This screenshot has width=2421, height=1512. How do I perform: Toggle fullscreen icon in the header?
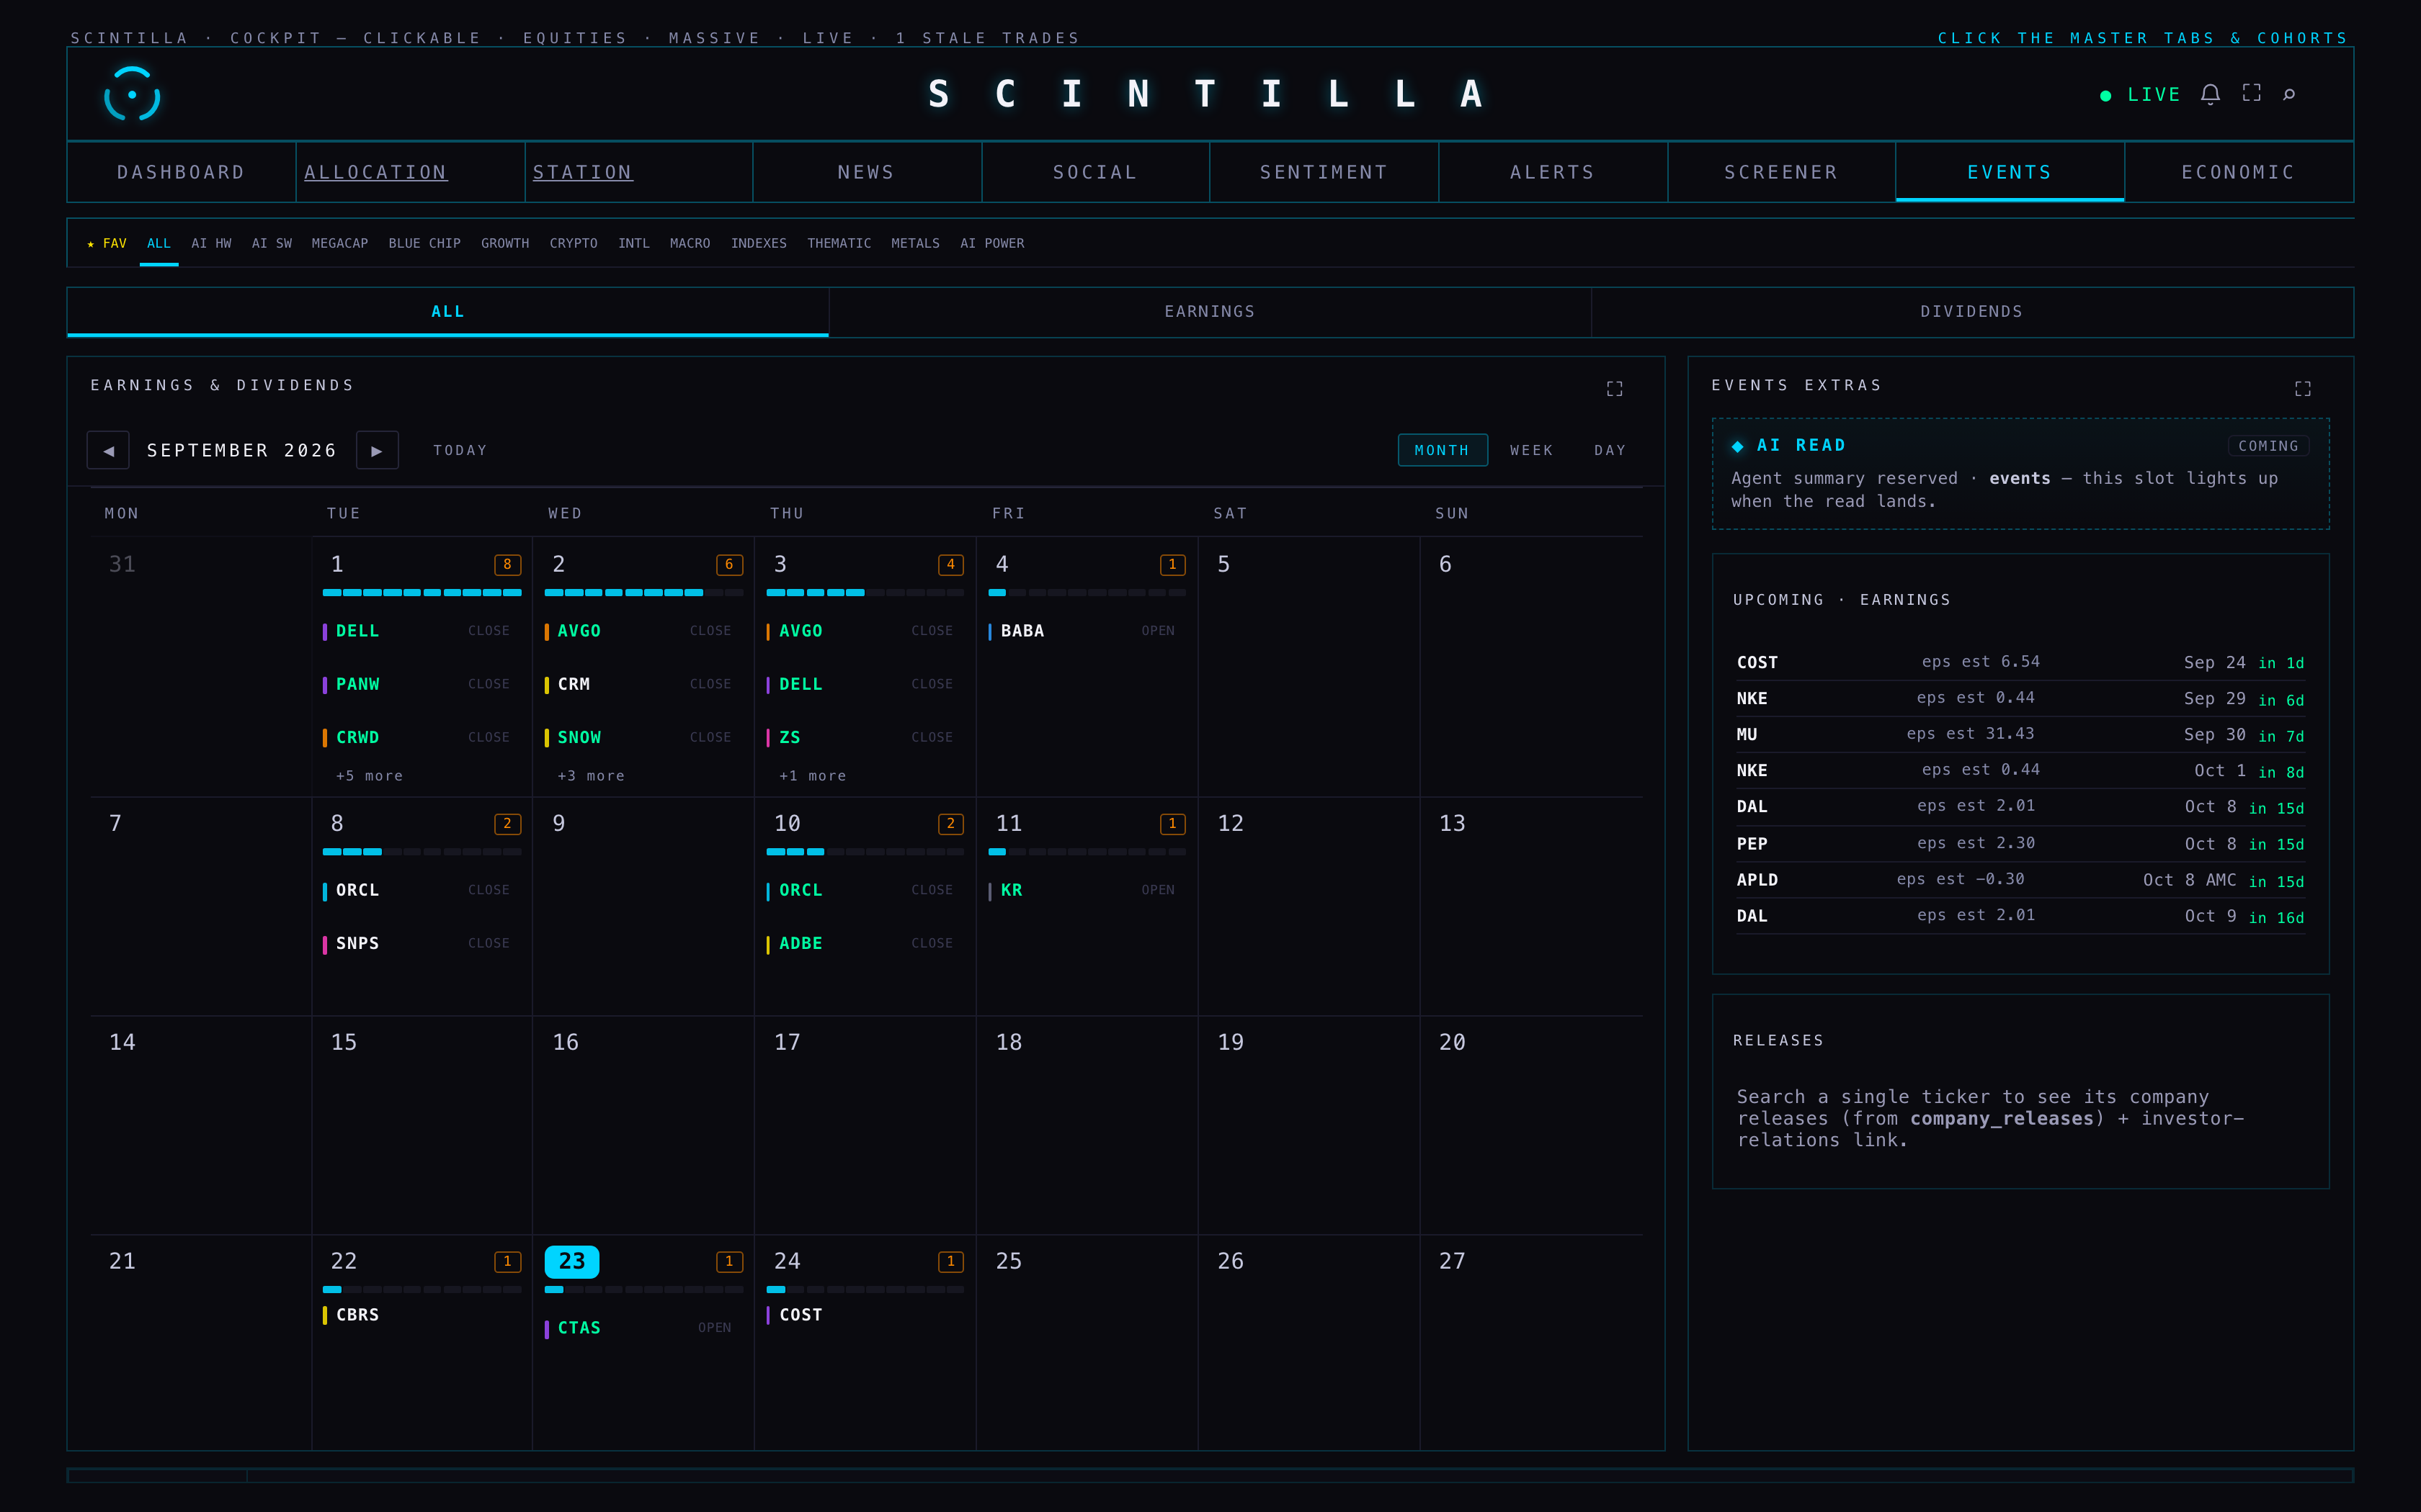pos(2251,93)
